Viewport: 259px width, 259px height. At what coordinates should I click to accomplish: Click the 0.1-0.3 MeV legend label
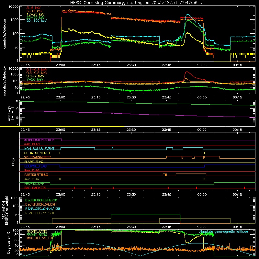pos(37,70)
